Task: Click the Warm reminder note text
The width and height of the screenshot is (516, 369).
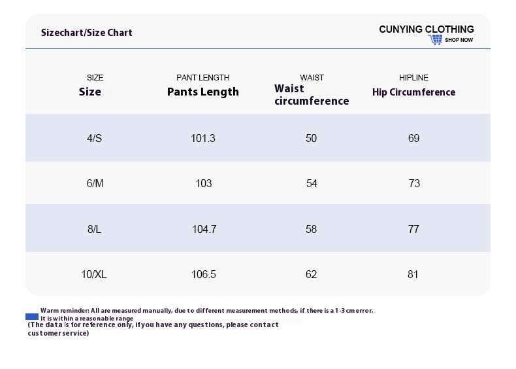Action: pyautogui.click(x=207, y=314)
